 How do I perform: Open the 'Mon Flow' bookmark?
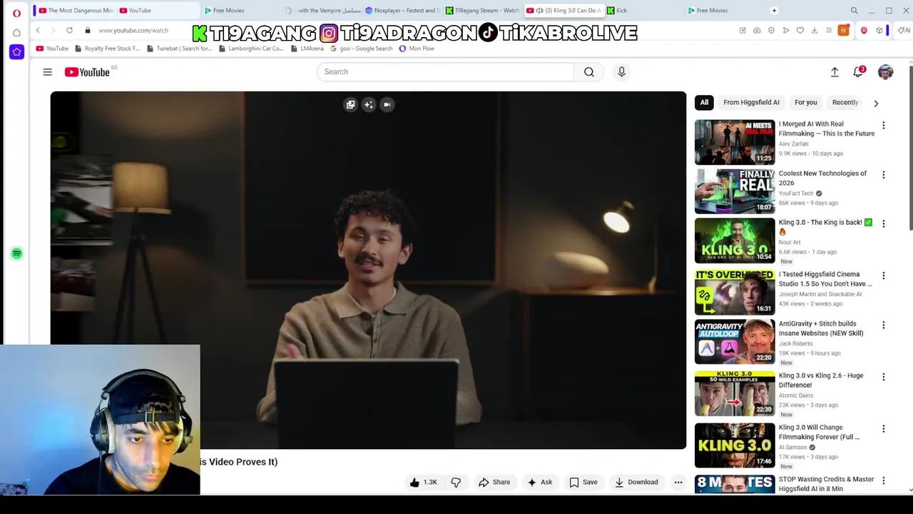tap(417, 49)
